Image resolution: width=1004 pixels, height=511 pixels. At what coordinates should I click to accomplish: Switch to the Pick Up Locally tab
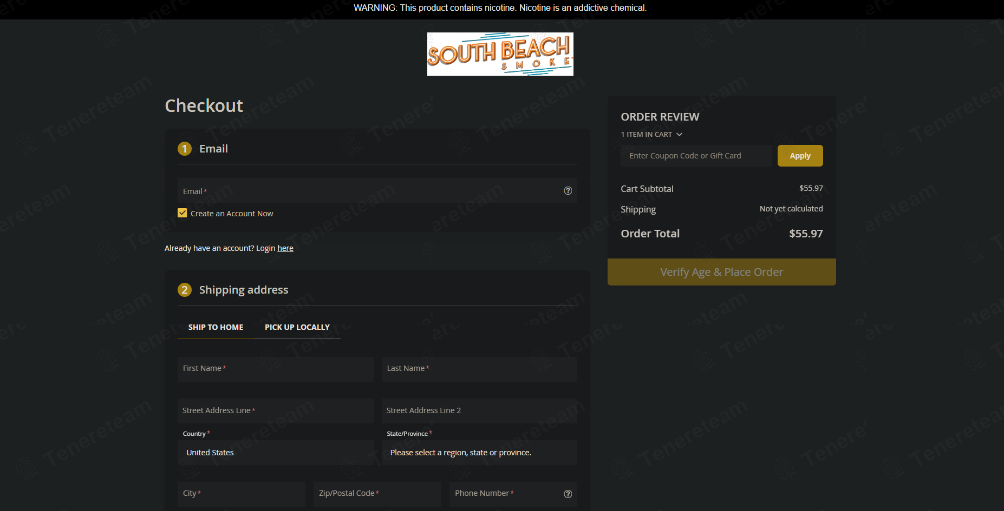point(297,327)
